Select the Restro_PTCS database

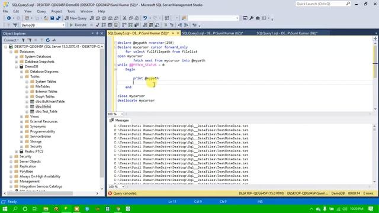[x=34, y=151]
